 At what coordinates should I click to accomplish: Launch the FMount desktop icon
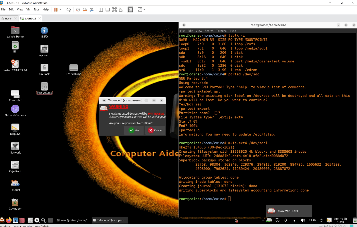(x=15, y=185)
